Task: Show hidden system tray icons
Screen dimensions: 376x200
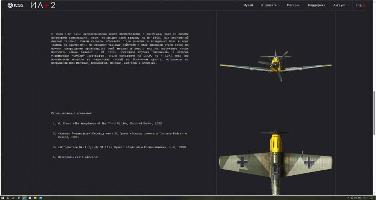Action: [x=349, y=198]
